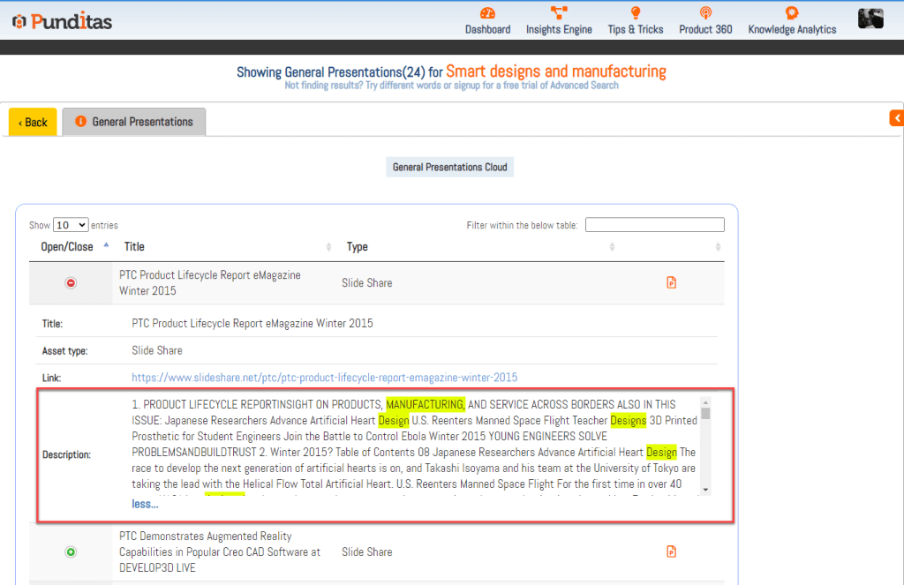Switch to the General Presentations tab
Image resolution: width=904 pixels, height=585 pixels.
pos(134,122)
